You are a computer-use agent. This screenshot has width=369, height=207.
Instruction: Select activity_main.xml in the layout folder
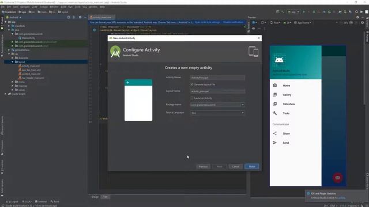[x=29, y=66]
